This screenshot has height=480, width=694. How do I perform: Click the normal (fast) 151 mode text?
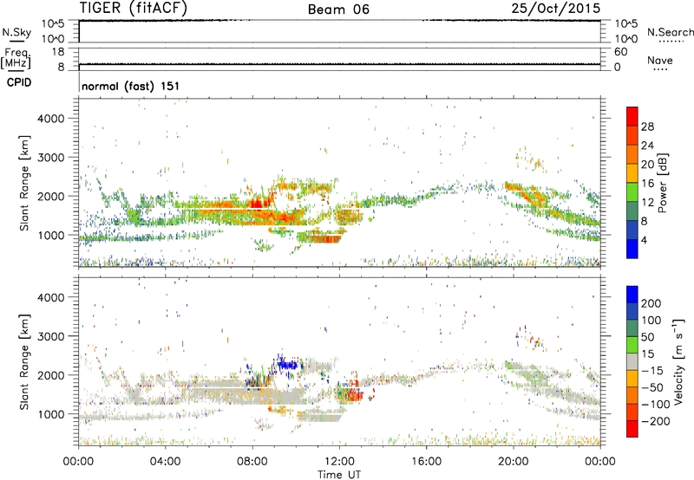point(131,86)
